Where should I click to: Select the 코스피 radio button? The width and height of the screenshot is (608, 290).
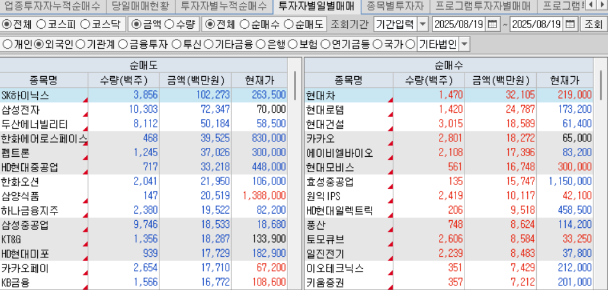pos(41,24)
